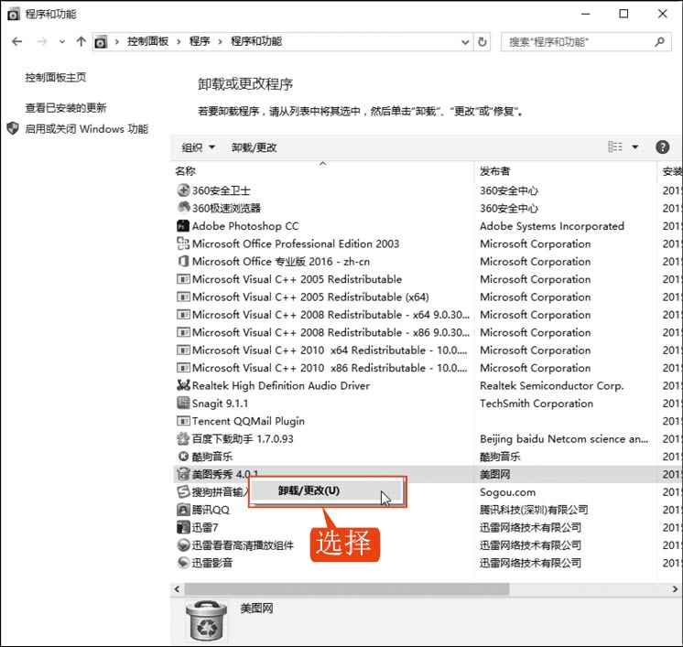The width and height of the screenshot is (683, 647).
Task: Click the Adobe Photoshop CC icon
Action: pos(183,225)
